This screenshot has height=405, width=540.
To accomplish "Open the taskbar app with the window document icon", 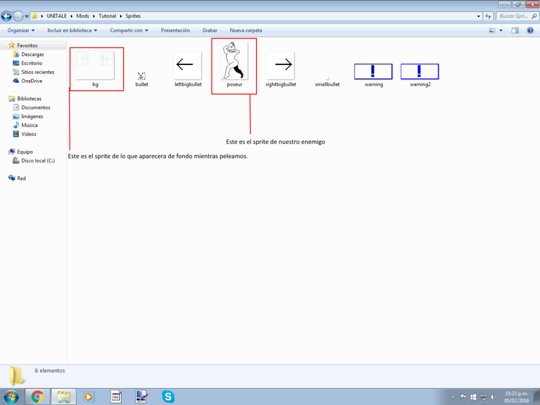I will [x=116, y=397].
